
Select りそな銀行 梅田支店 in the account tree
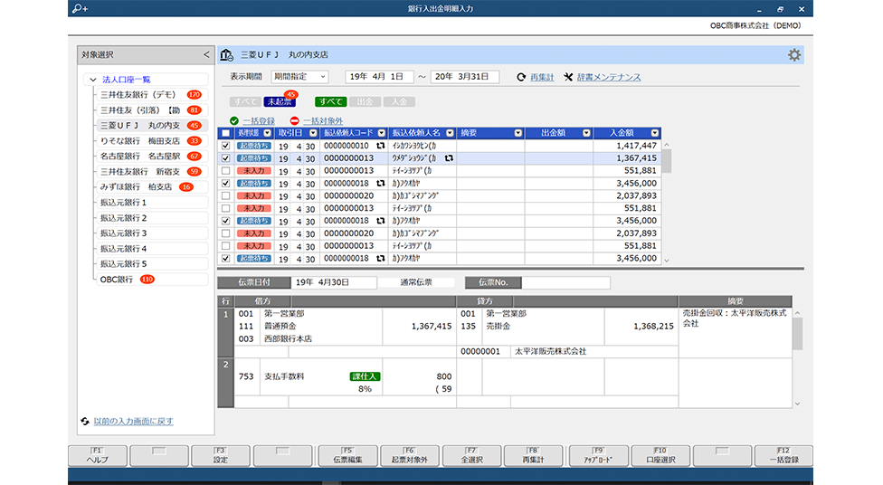point(151,141)
